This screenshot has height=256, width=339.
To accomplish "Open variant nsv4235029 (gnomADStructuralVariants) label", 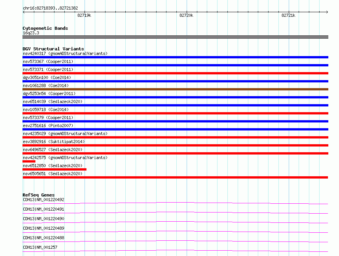I will 65,134.
